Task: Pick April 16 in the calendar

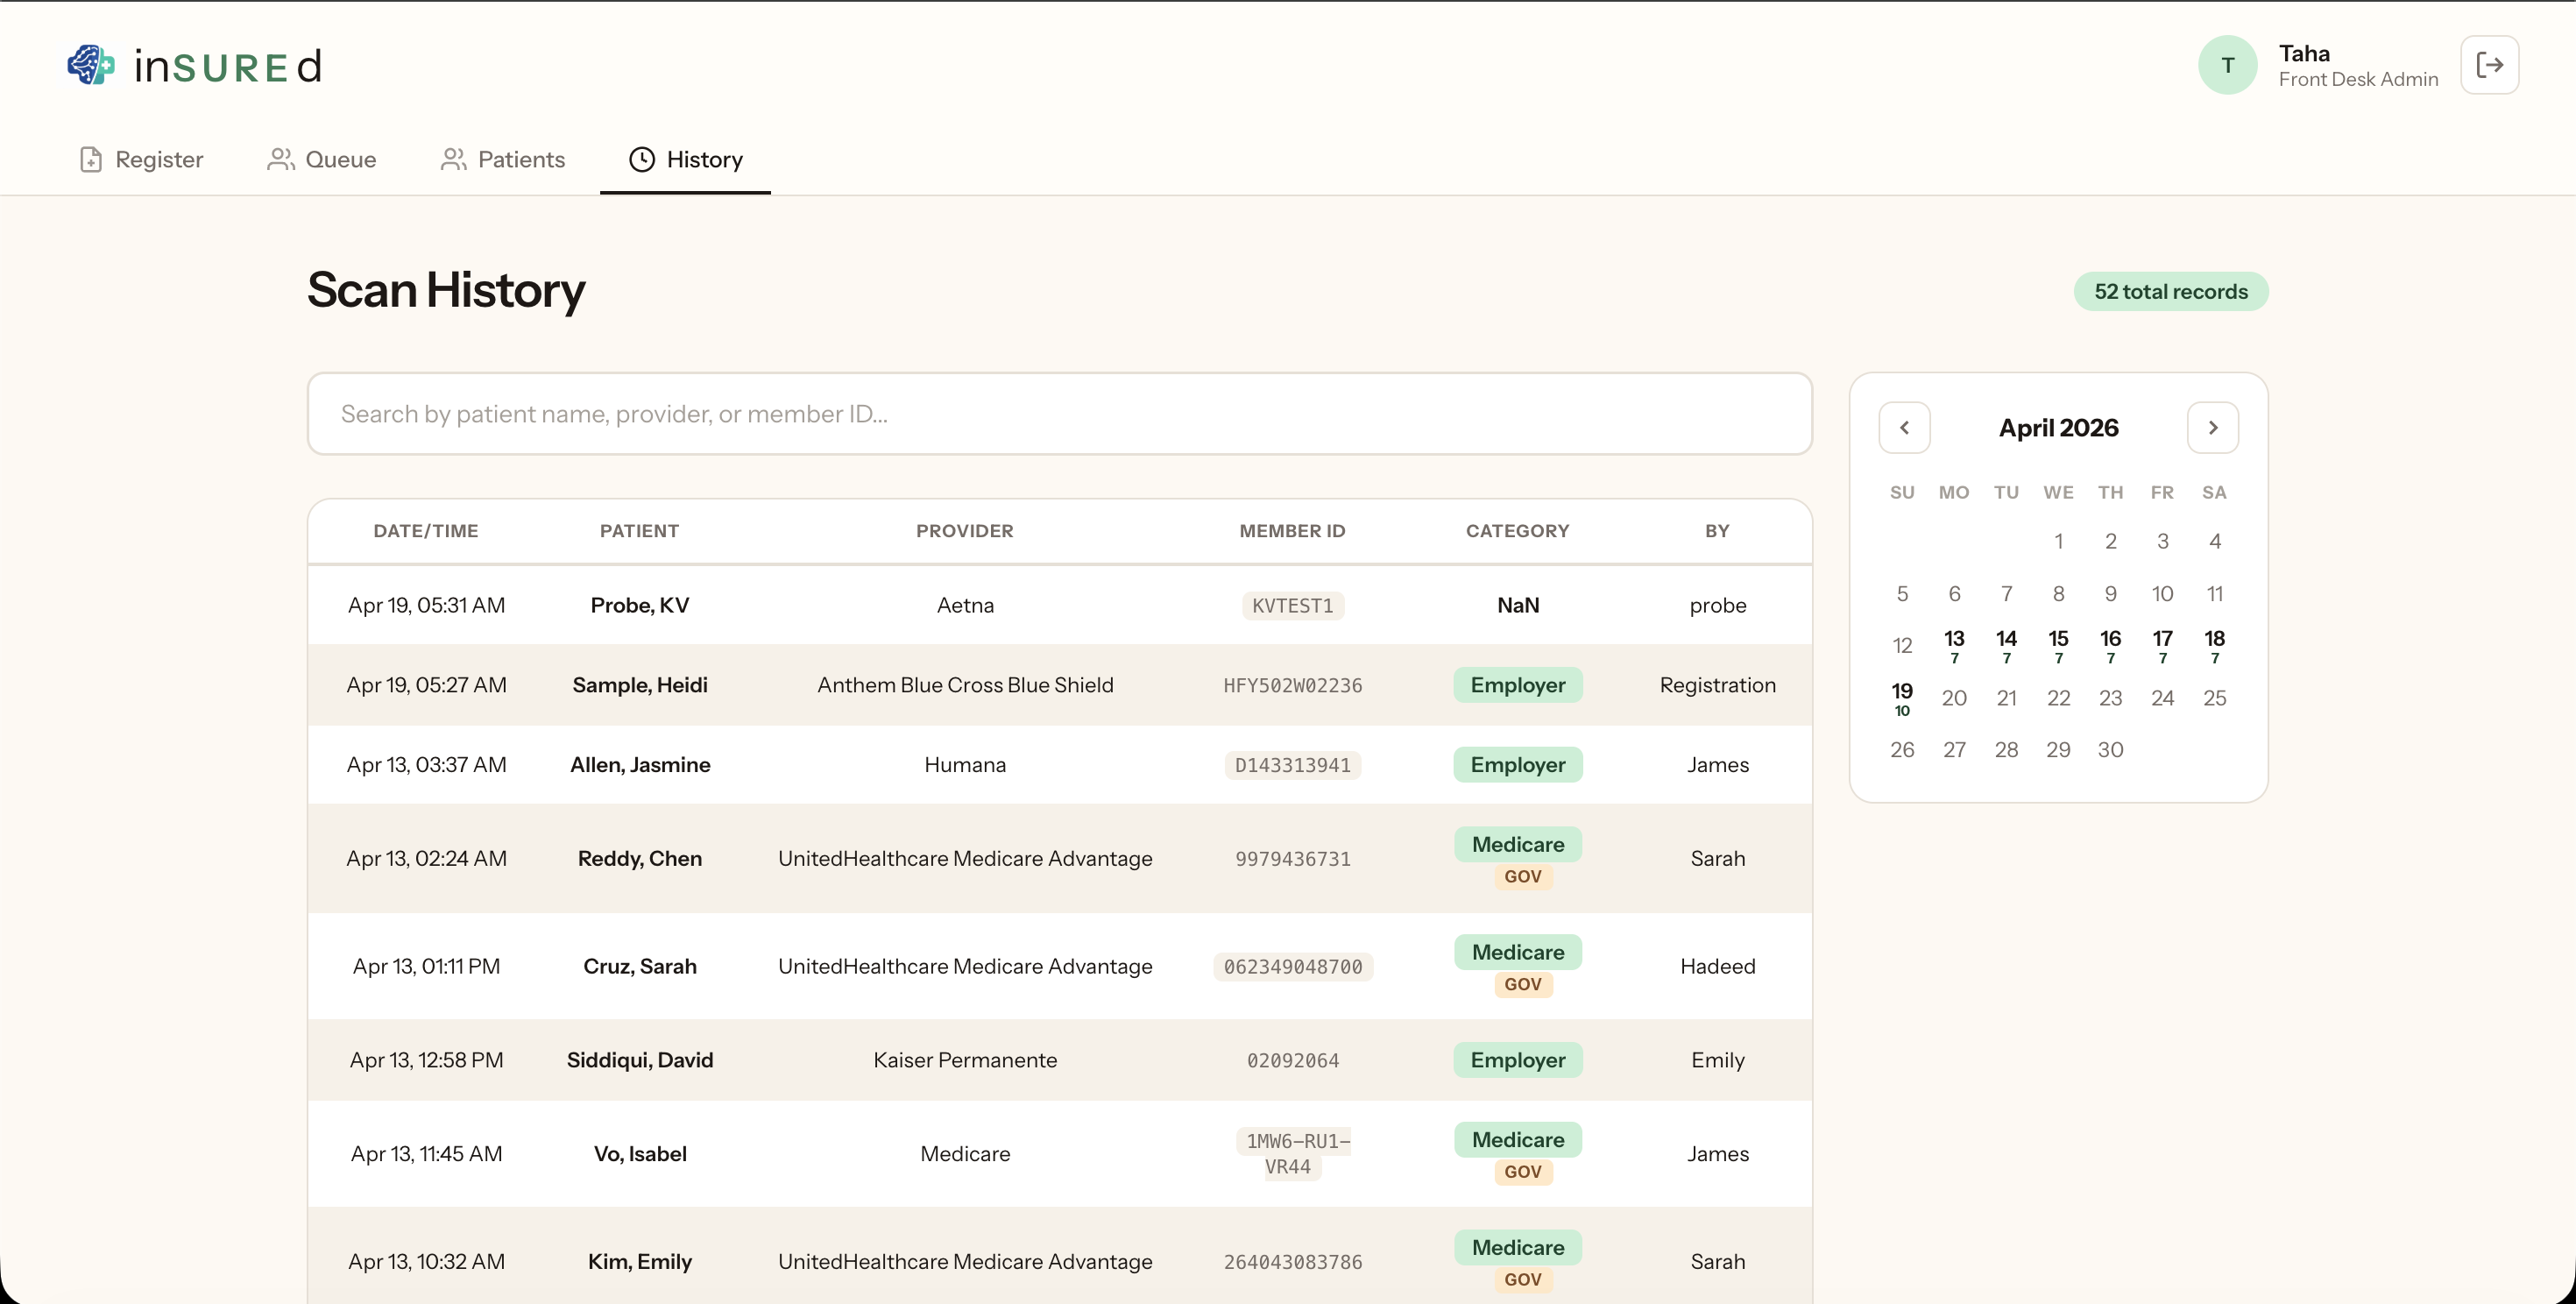Action: click(2110, 644)
